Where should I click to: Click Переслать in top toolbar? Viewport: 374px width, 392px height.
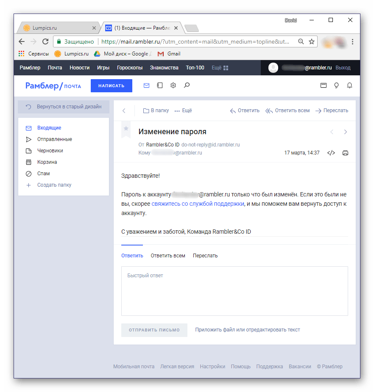tap(332, 110)
